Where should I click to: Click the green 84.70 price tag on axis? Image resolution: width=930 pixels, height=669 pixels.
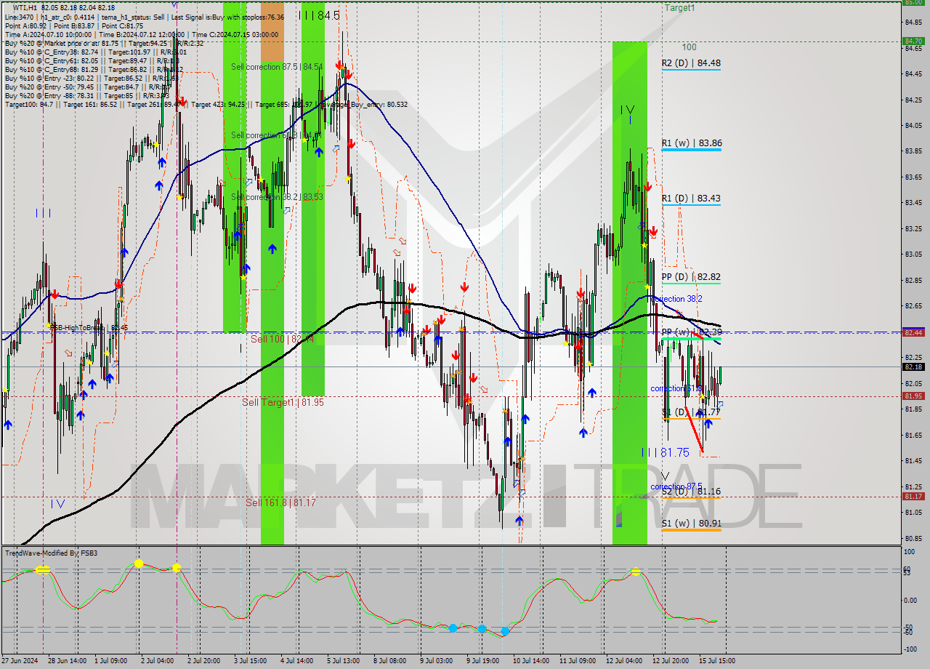[x=913, y=41]
